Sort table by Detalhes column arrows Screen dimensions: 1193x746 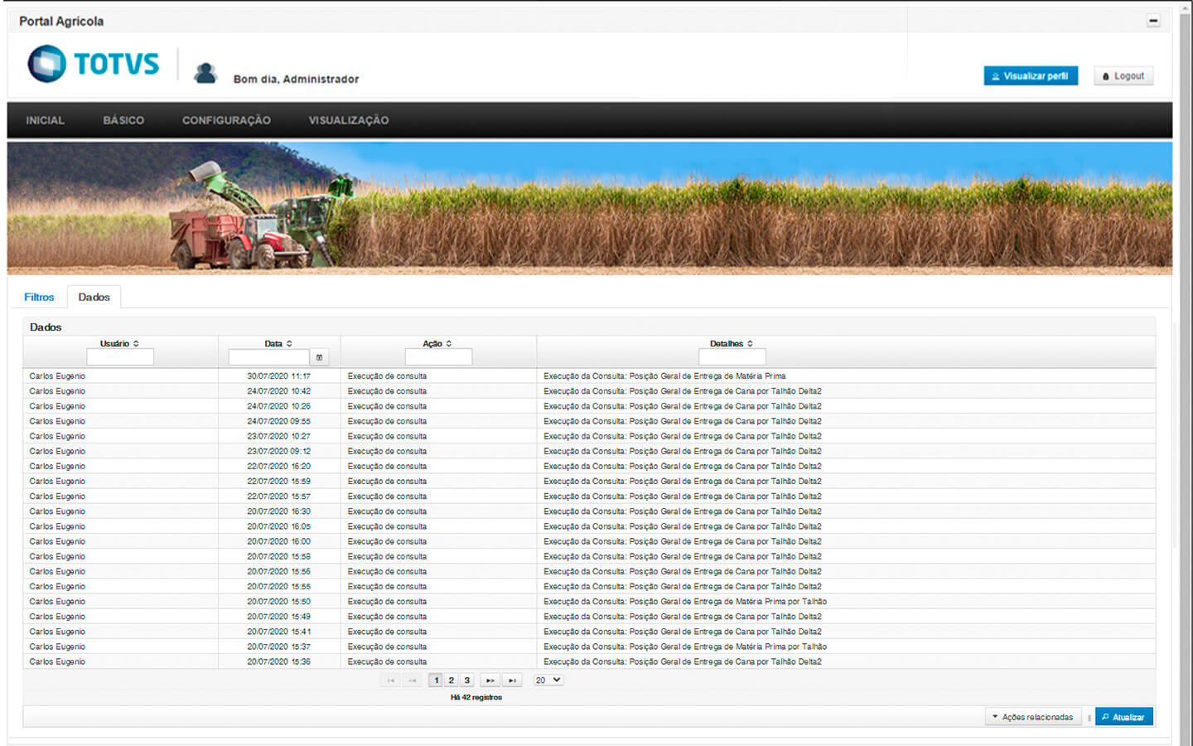pyautogui.click(x=750, y=343)
